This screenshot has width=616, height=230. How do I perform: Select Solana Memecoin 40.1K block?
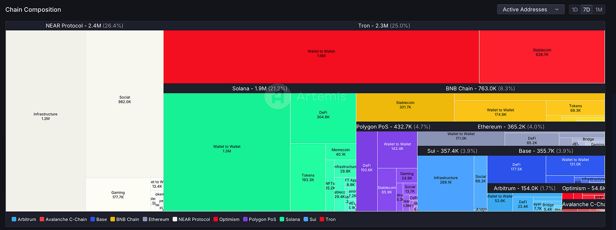tap(341, 151)
